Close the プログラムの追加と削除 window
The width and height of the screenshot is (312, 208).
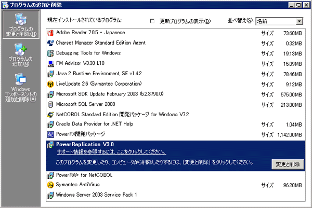pos(306,5)
